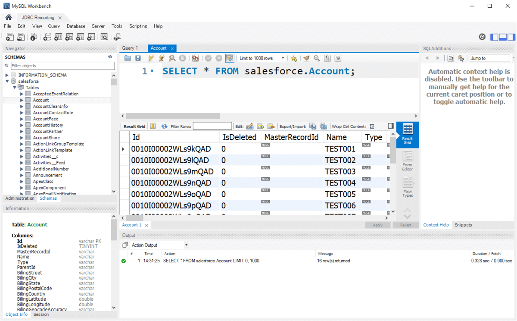Open the Form Editor panel

coord(407,160)
